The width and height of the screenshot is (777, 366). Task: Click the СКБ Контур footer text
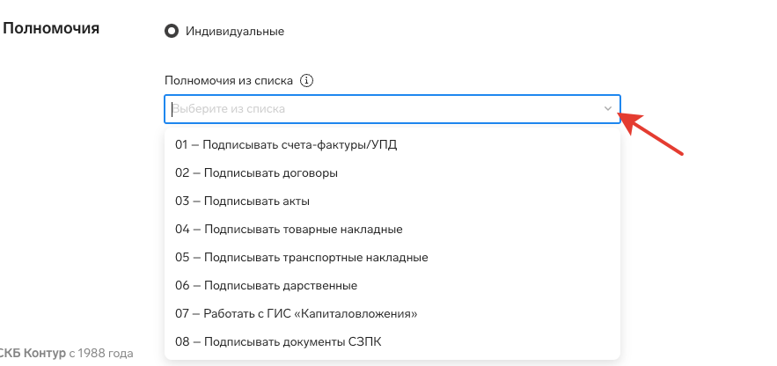point(33,354)
